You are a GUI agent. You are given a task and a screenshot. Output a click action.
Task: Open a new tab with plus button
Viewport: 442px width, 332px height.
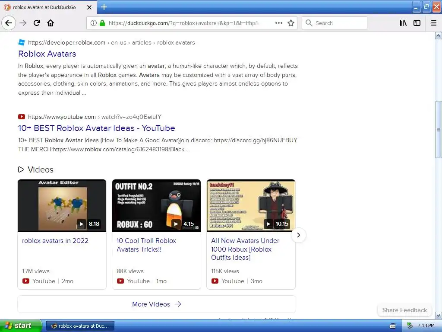pos(104,7)
